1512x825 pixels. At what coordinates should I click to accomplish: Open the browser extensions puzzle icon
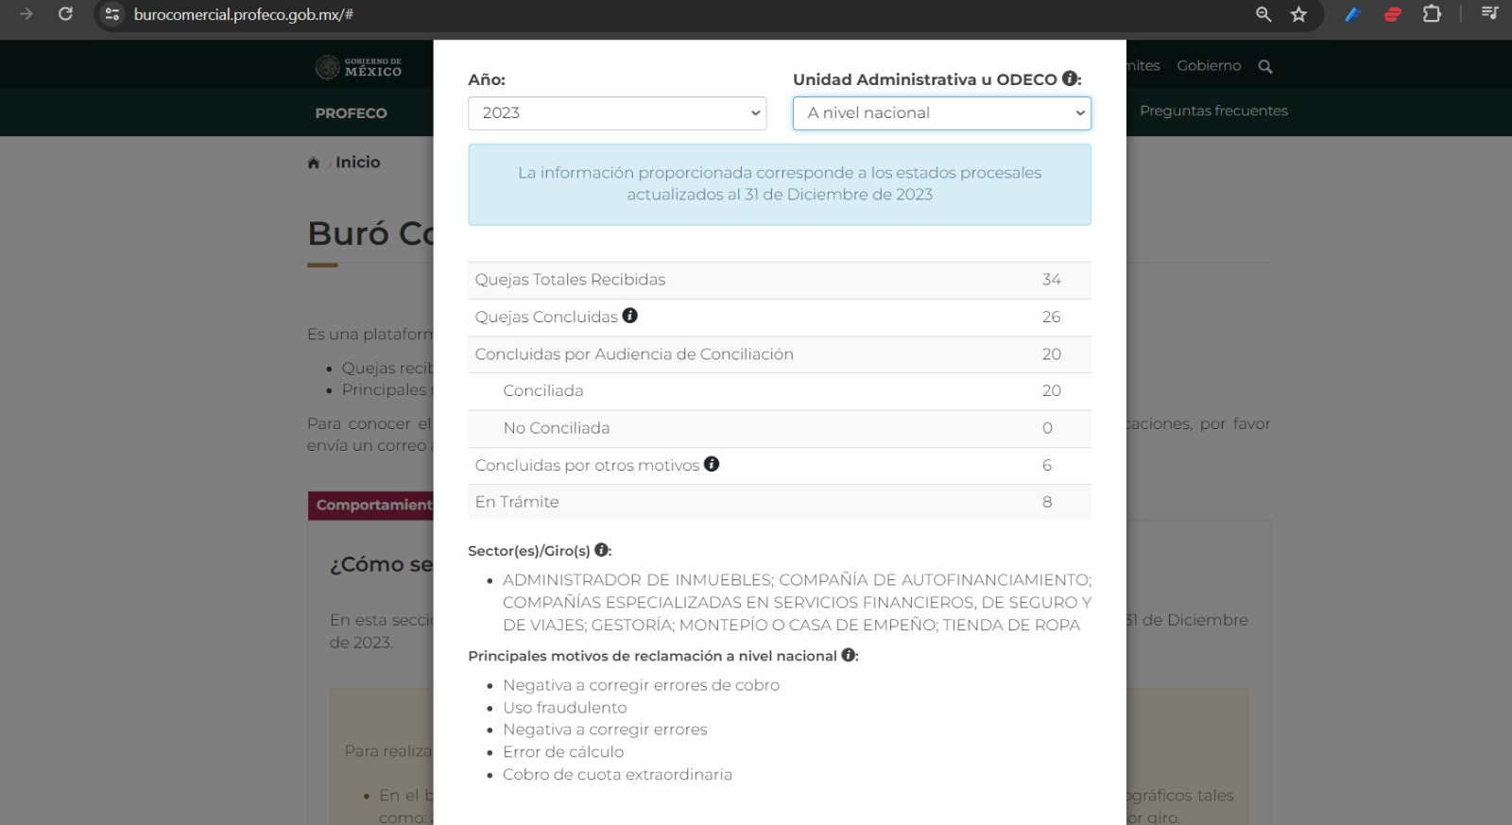(x=1432, y=14)
